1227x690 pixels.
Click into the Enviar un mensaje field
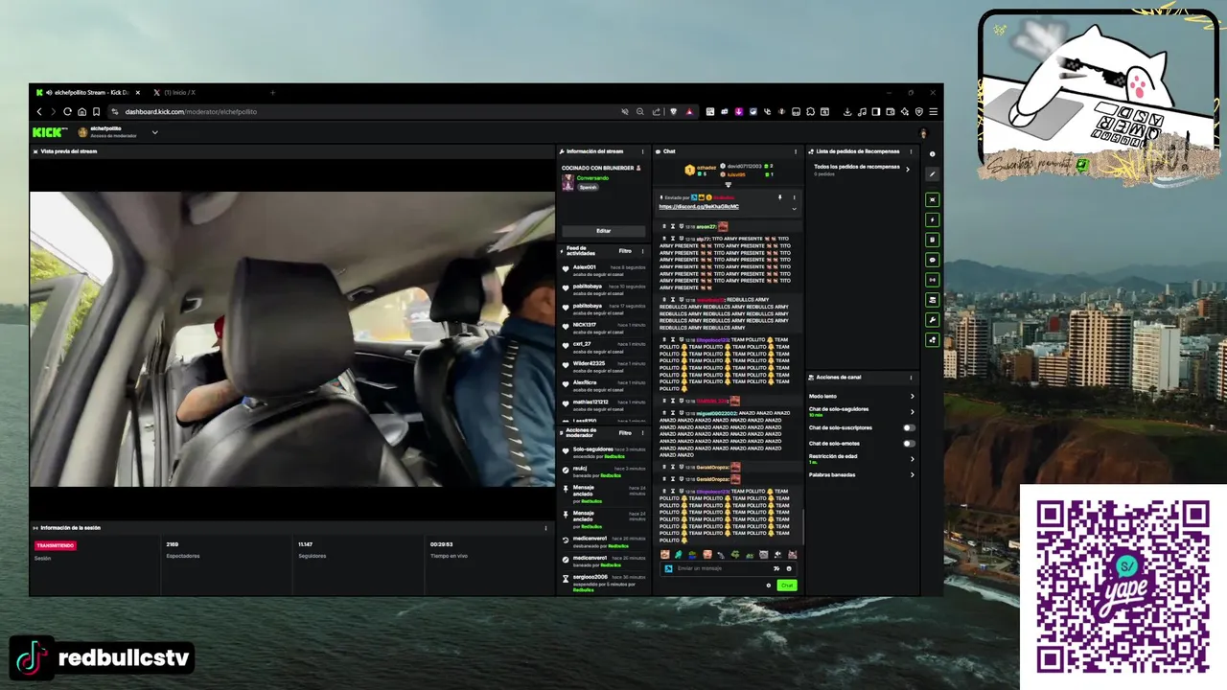pos(719,568)
